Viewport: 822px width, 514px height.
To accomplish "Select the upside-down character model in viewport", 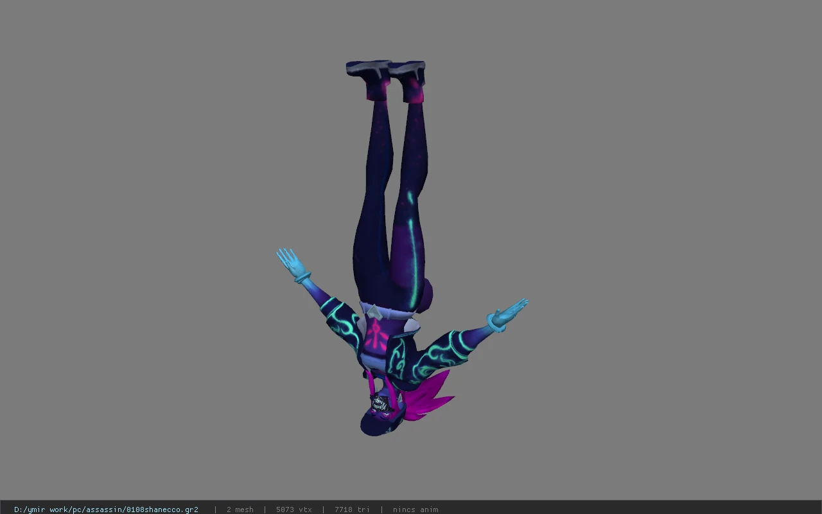I will (401, 249).
